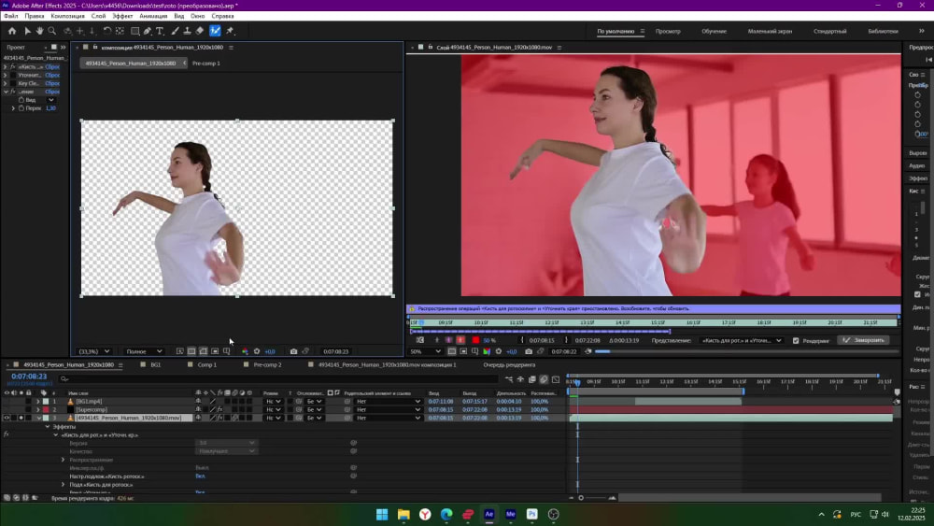Reset Key Cleaner effect via Сброс
The width and height of the screenshot is (934, 526).
click(x=52, y=83)
